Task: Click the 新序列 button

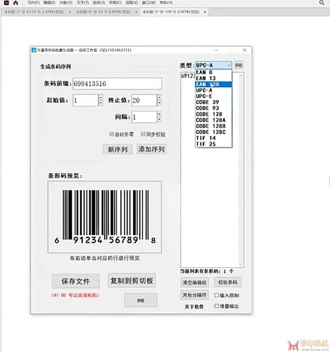Action: [x=118, y=149]
